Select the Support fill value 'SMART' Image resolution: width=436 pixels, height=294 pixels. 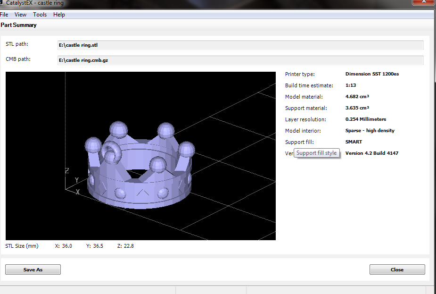click(354, 142)
